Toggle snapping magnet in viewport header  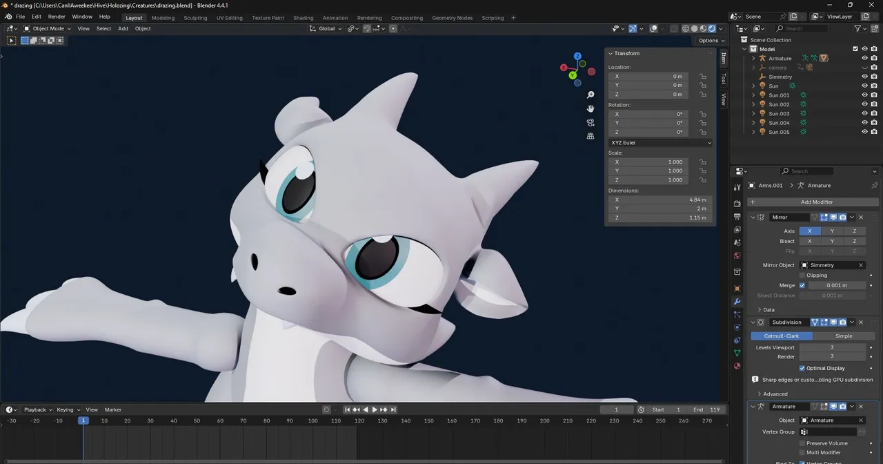tap(367, 28)
